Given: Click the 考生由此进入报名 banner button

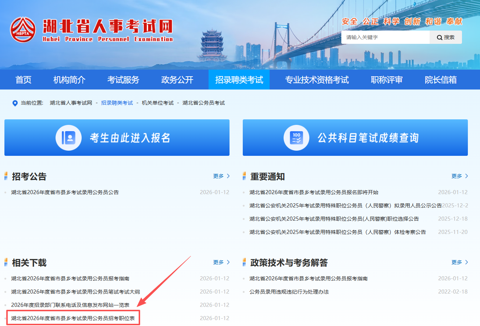Looking at the screenshot, I should pyautogui.click(x=117, y=138).
